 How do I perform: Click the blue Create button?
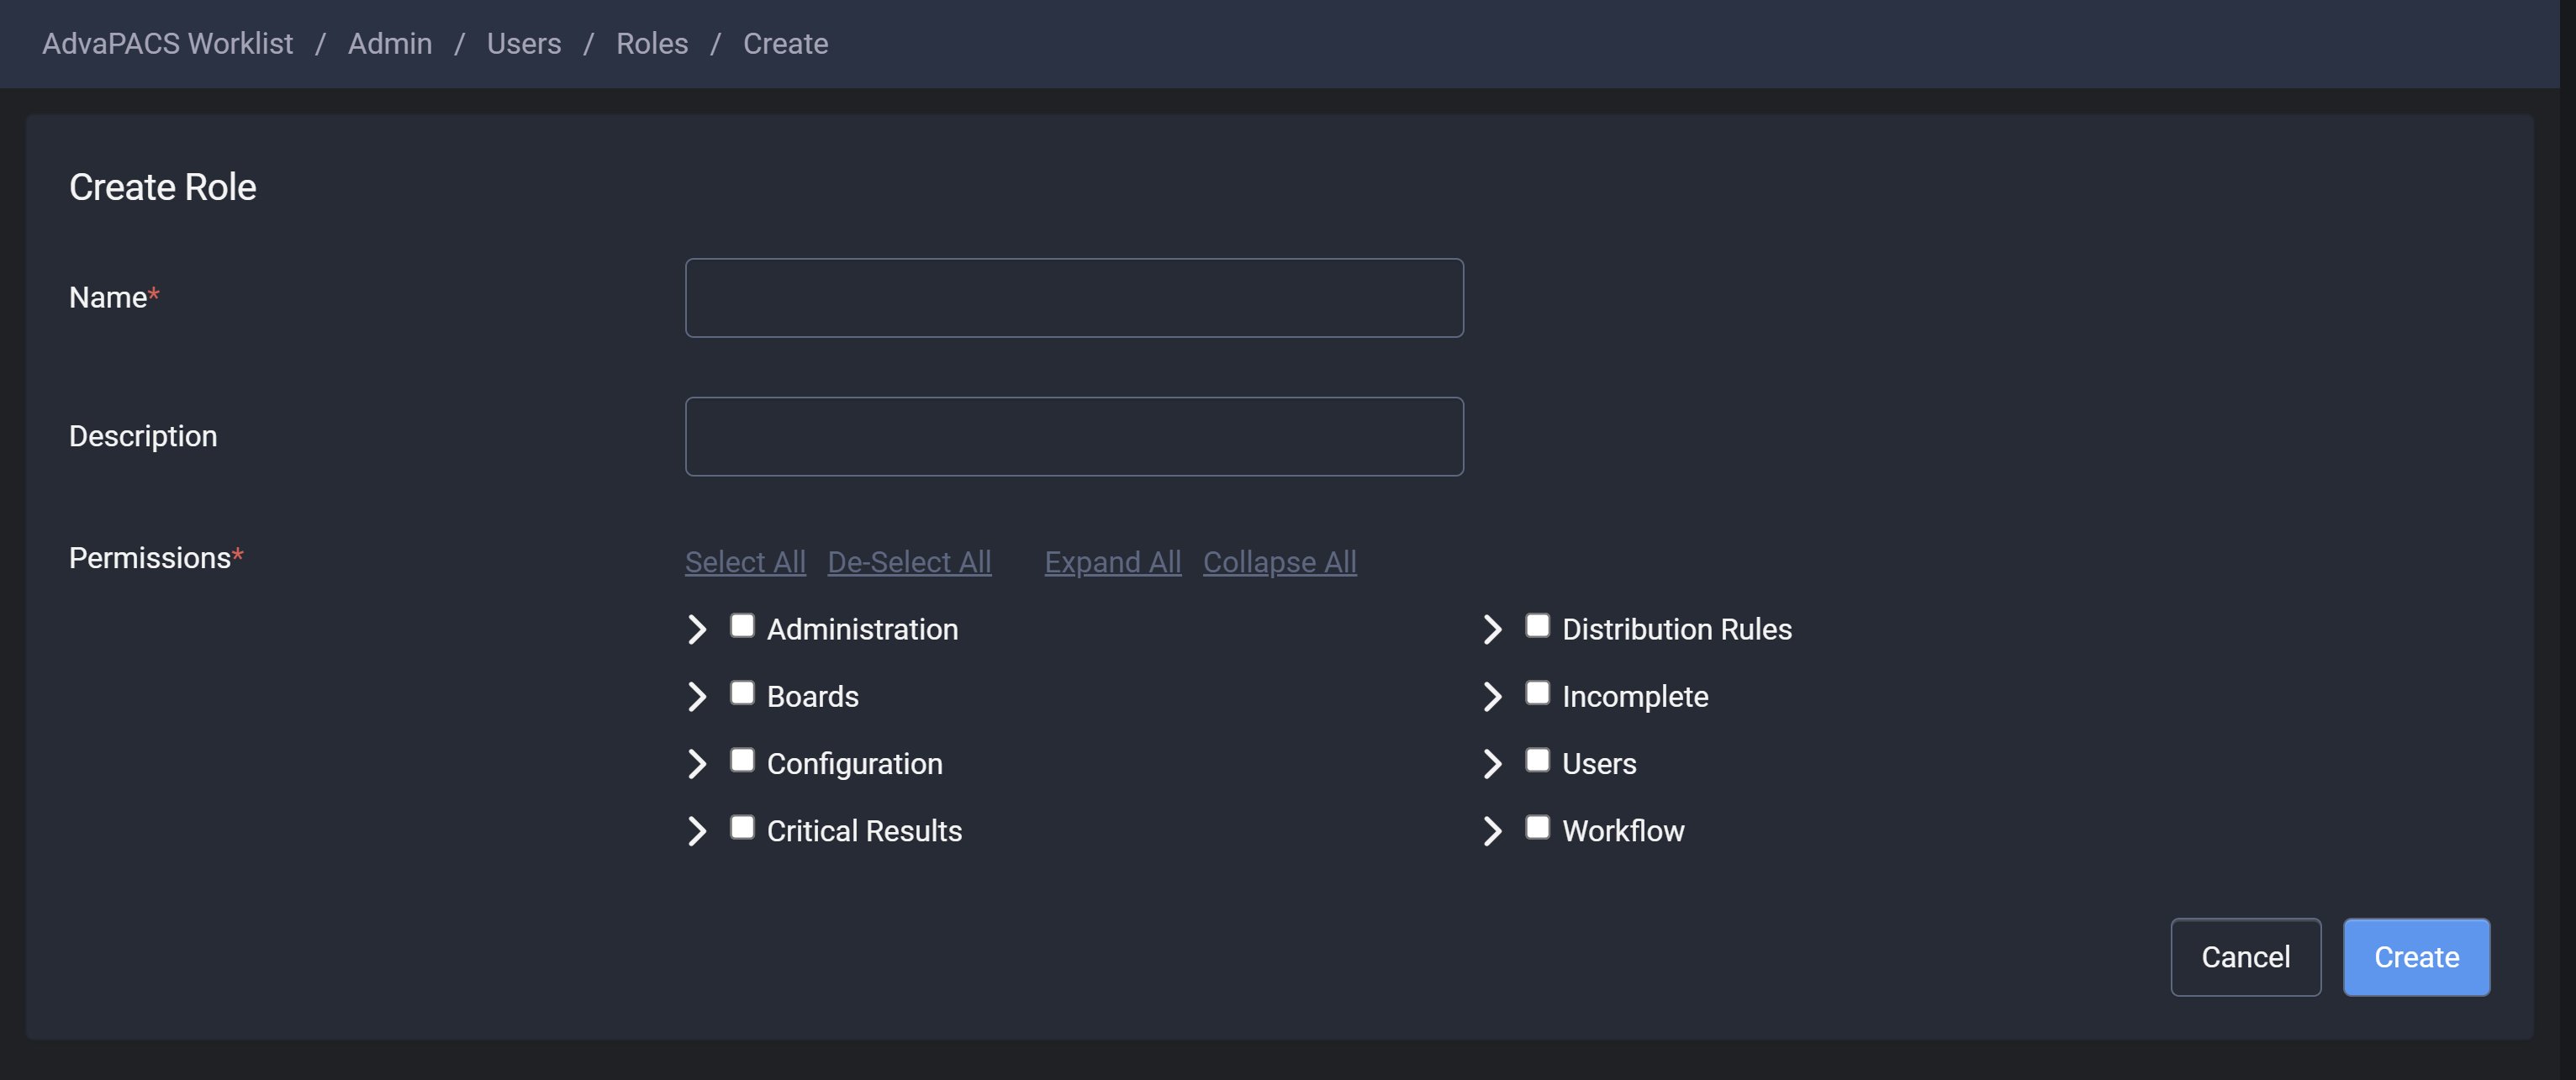click(x=2416, y=957)
